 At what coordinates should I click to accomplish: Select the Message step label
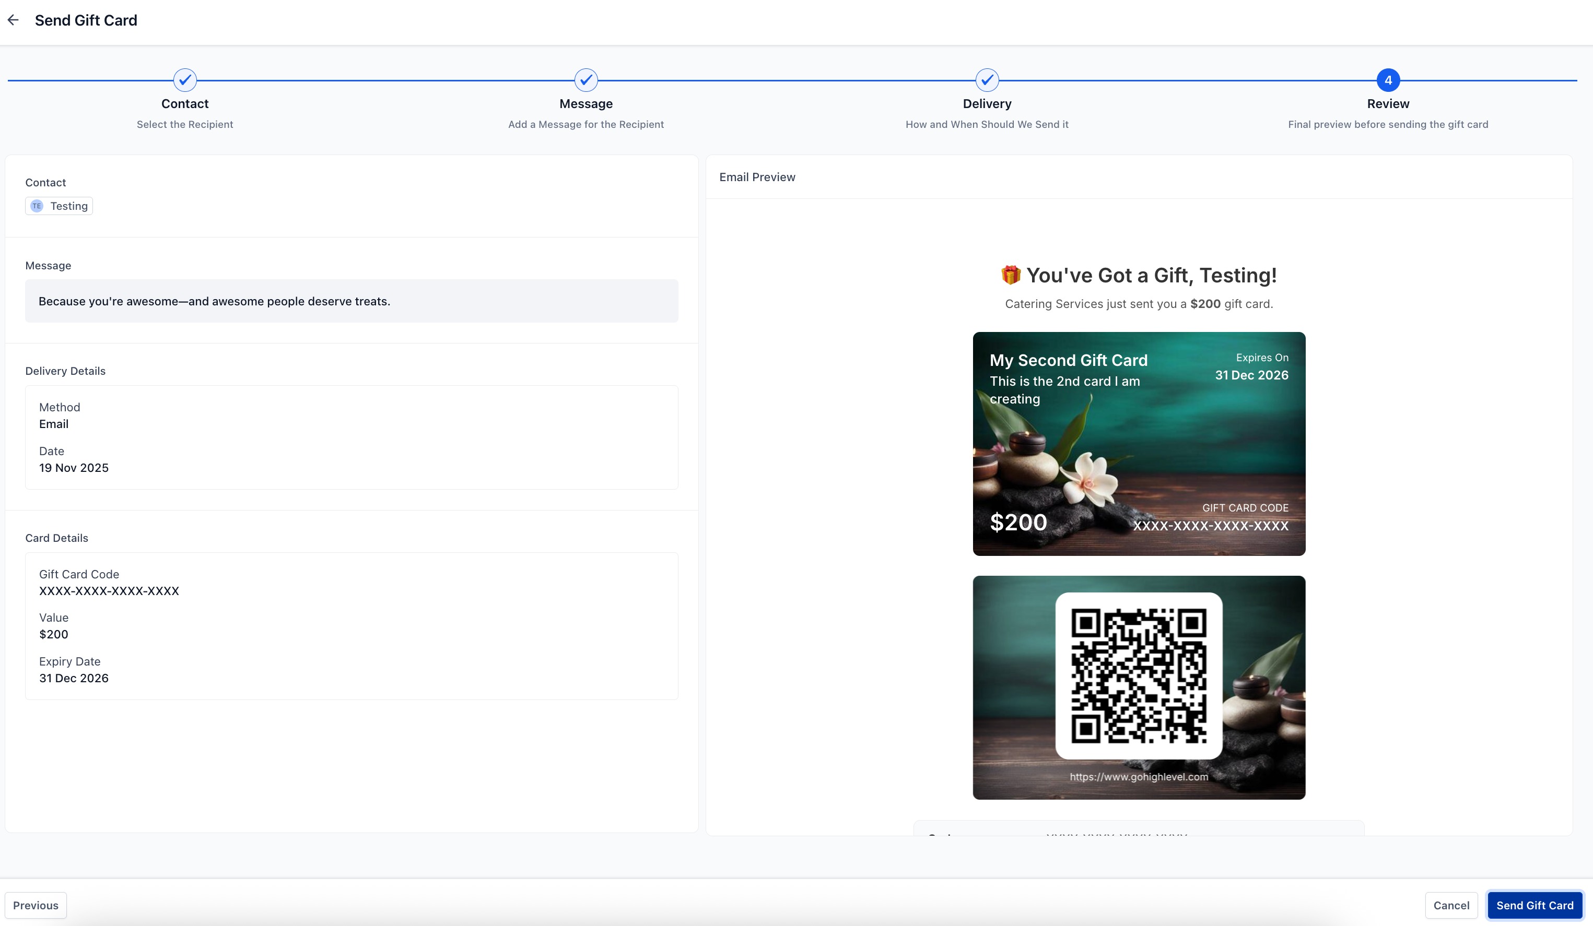tap(585, 103)
